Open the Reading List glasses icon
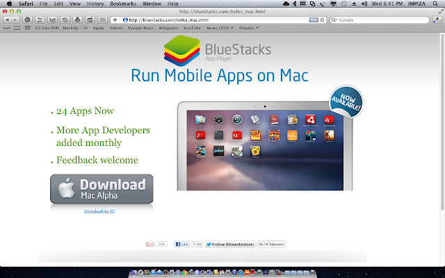Image resolution: width=445 pixels, height=278 pixels. coord(6,28)
